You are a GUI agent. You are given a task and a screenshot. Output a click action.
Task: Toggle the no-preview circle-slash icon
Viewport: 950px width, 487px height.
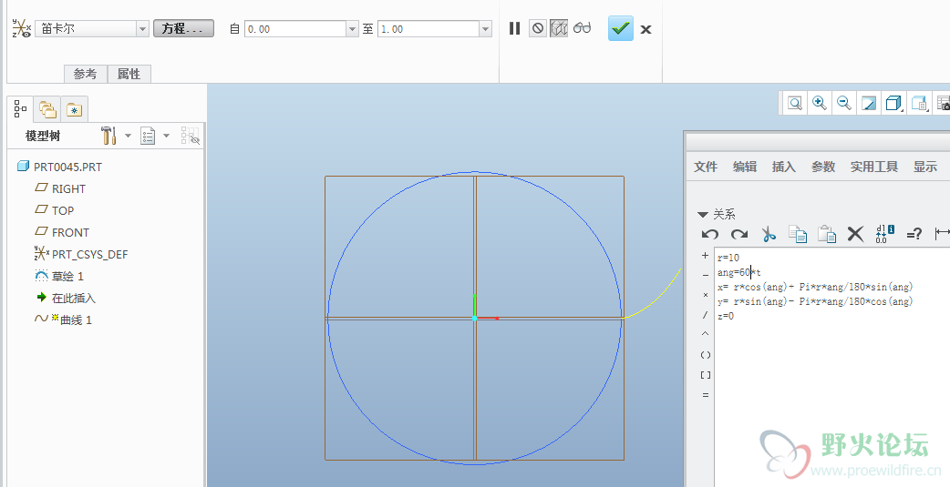[538, 28]
